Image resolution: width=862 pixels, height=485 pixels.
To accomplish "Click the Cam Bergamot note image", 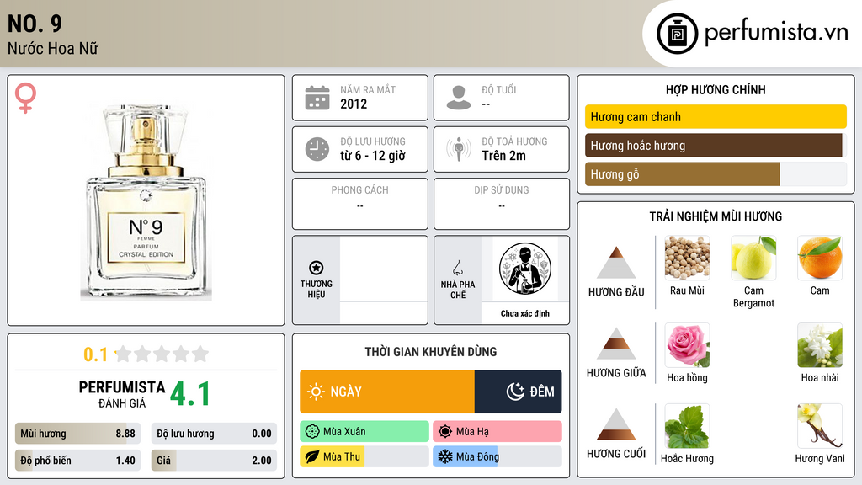I will pos(753,258).
